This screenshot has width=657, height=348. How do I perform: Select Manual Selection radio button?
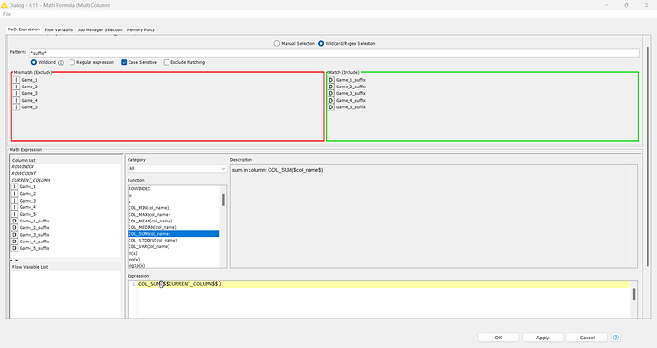coord(276,43)
